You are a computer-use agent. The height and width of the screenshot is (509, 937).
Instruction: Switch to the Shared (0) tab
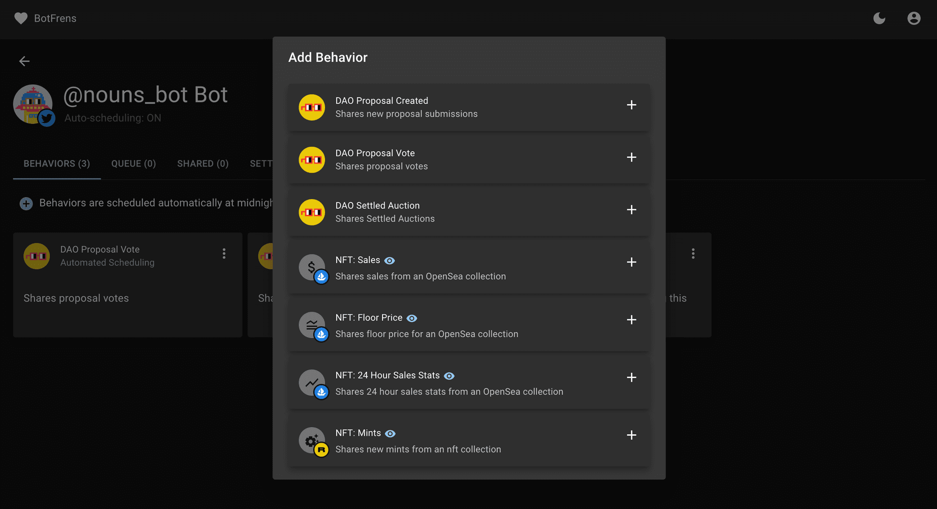click(203, 163)
